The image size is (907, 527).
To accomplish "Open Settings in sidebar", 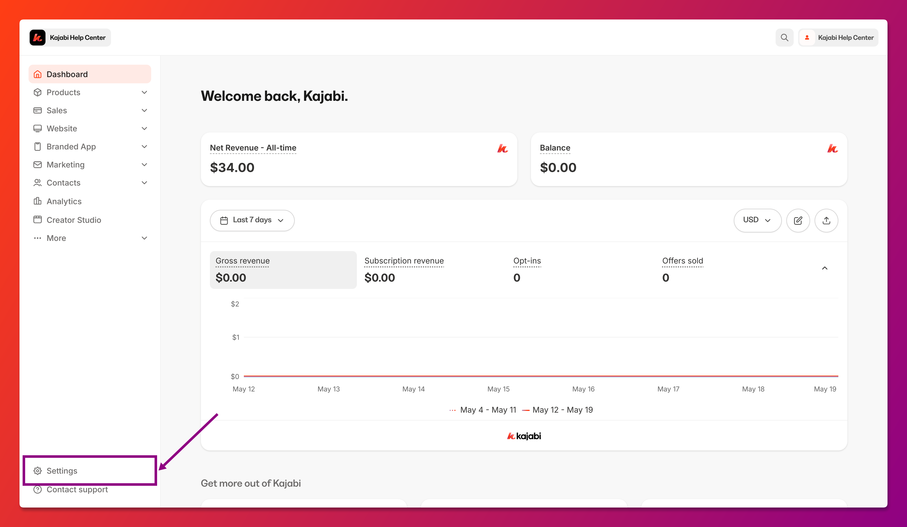I will point(90,471).
